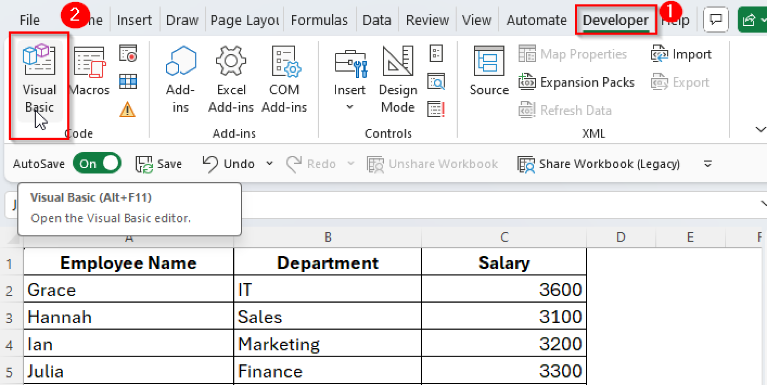Open the Undo history dropdown
Image resolution: width=767 pixels, height=385 pixels.
tap(269, 164)
